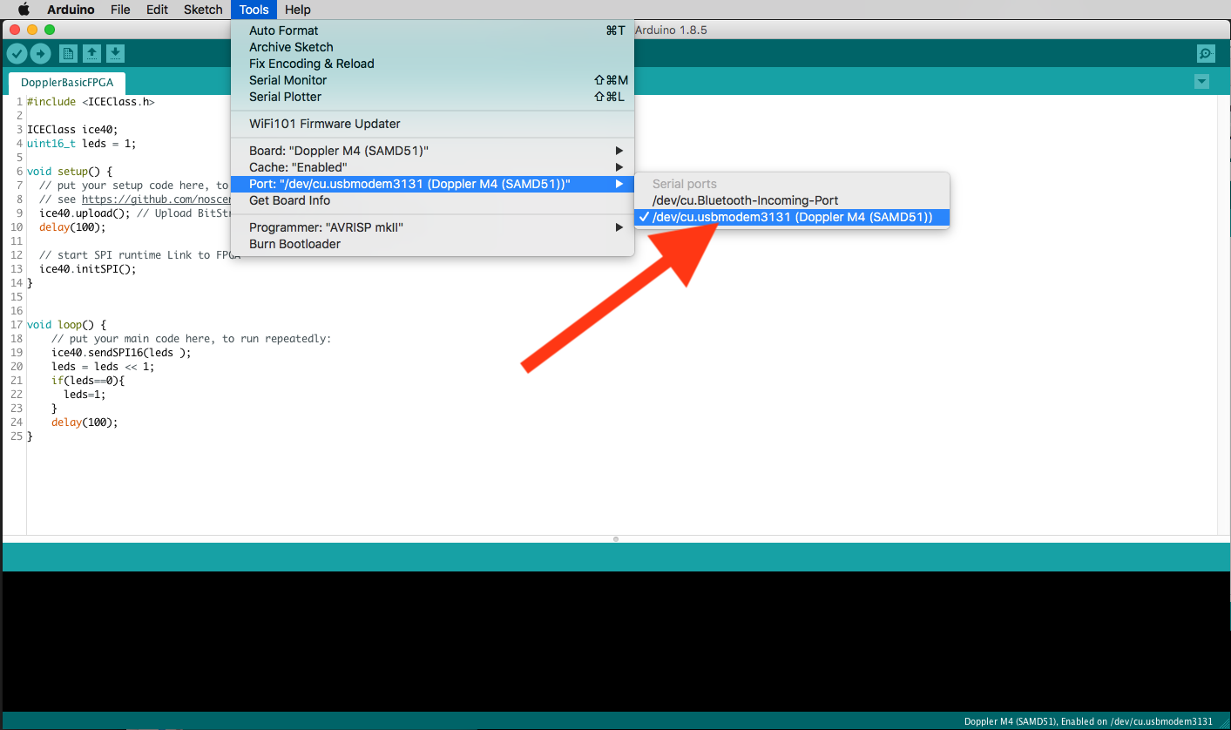Open Serial Monitor magnifier icon in toolbar
This screenshot has height=730, width=1231.
coord(1206,54)
